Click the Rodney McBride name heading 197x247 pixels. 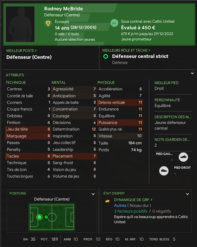pyautogui.click(x=63, y=9)
